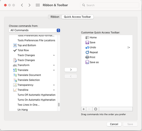Screen dimensions: 142x131
Task: Select the Trendline label
Action: (x=23, y=90)
